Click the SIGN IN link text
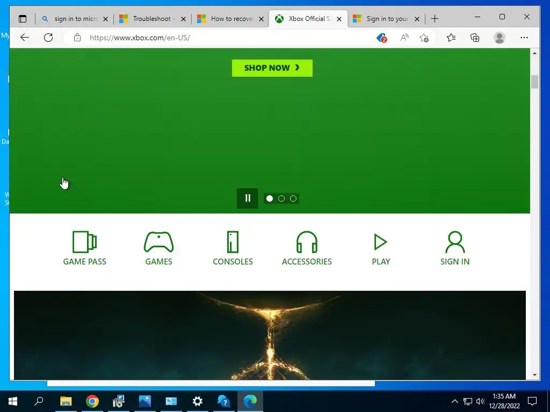This screenshot has height=412, width=550. [x=455, y=262]
